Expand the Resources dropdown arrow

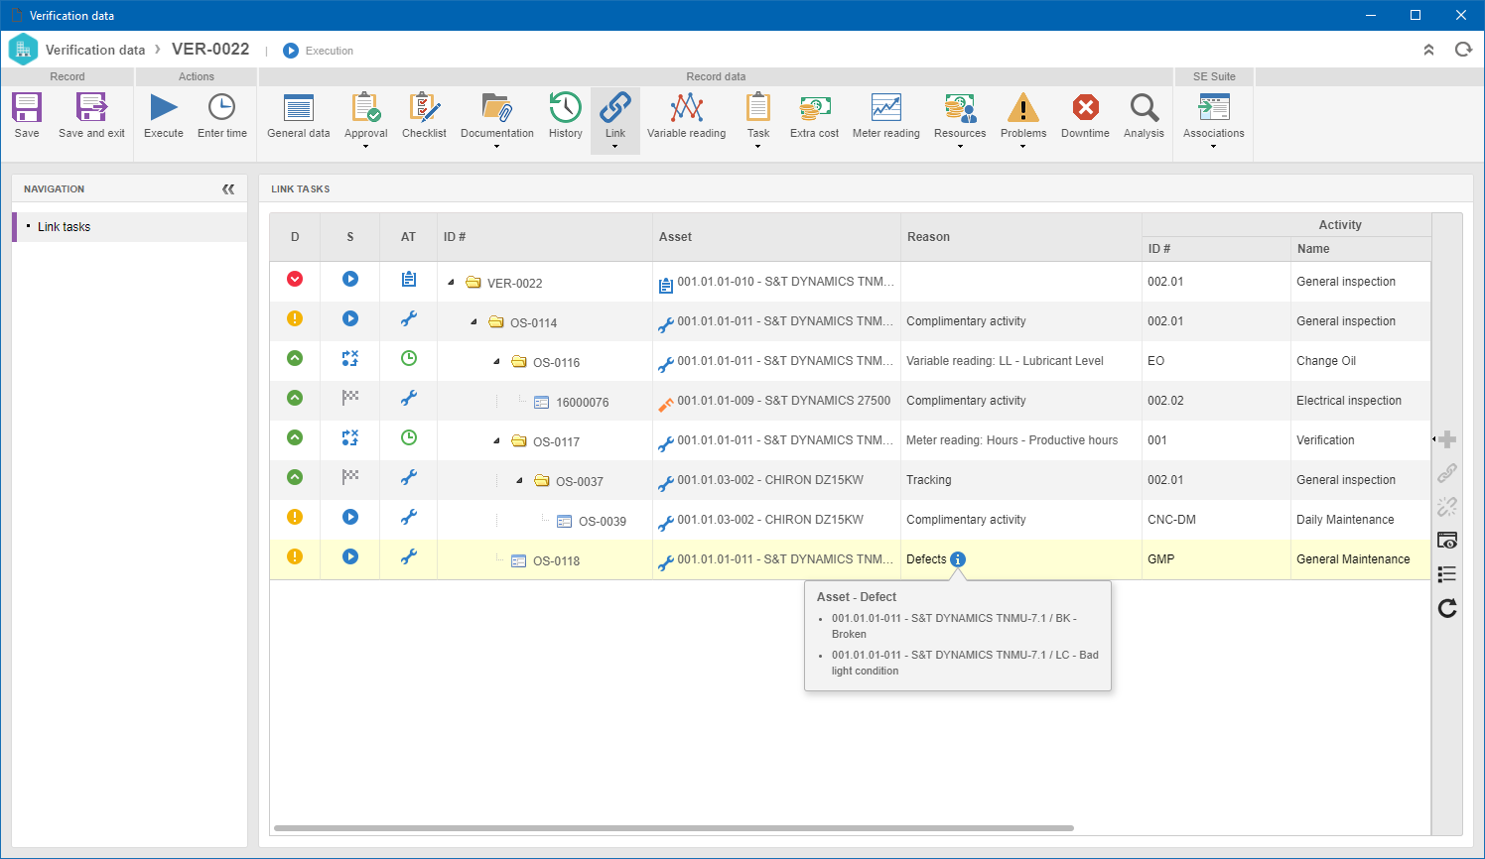pyautogui.click(x=960, y=147)
